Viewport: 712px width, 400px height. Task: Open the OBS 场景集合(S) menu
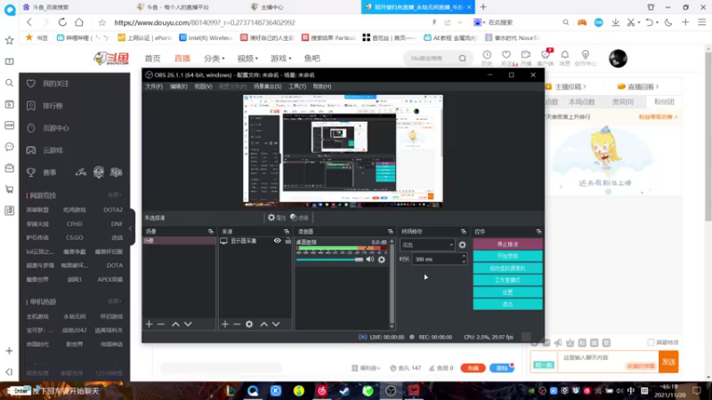click(x=268, y=86)
